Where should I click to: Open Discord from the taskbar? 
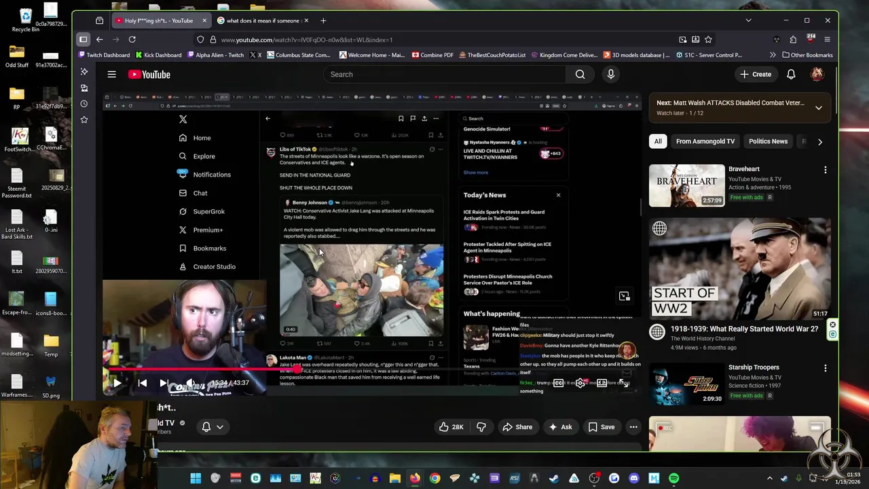[x=634, y=479]
